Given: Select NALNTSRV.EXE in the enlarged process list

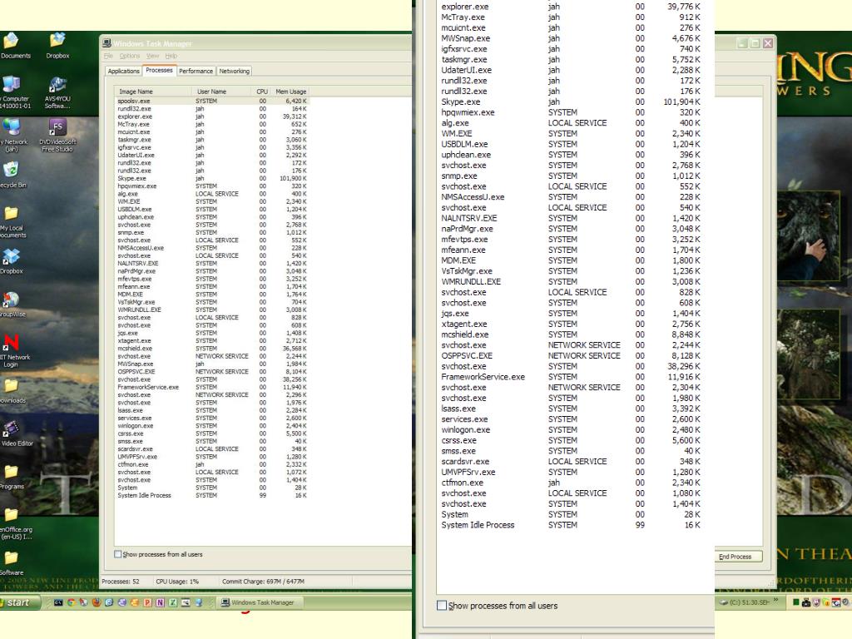Looking at the screenshot, I should pyautogui.click(x=571, y=218).
